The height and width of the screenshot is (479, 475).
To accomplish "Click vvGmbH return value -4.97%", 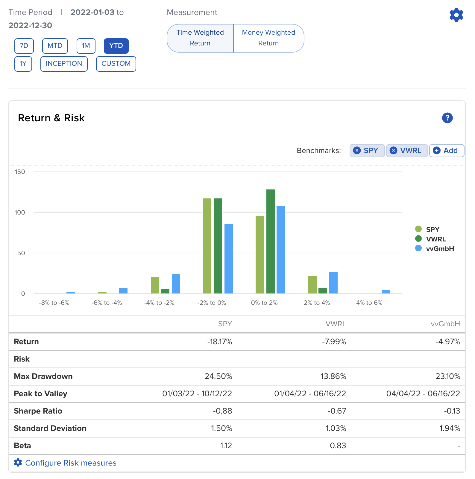I will coord(448,342).
